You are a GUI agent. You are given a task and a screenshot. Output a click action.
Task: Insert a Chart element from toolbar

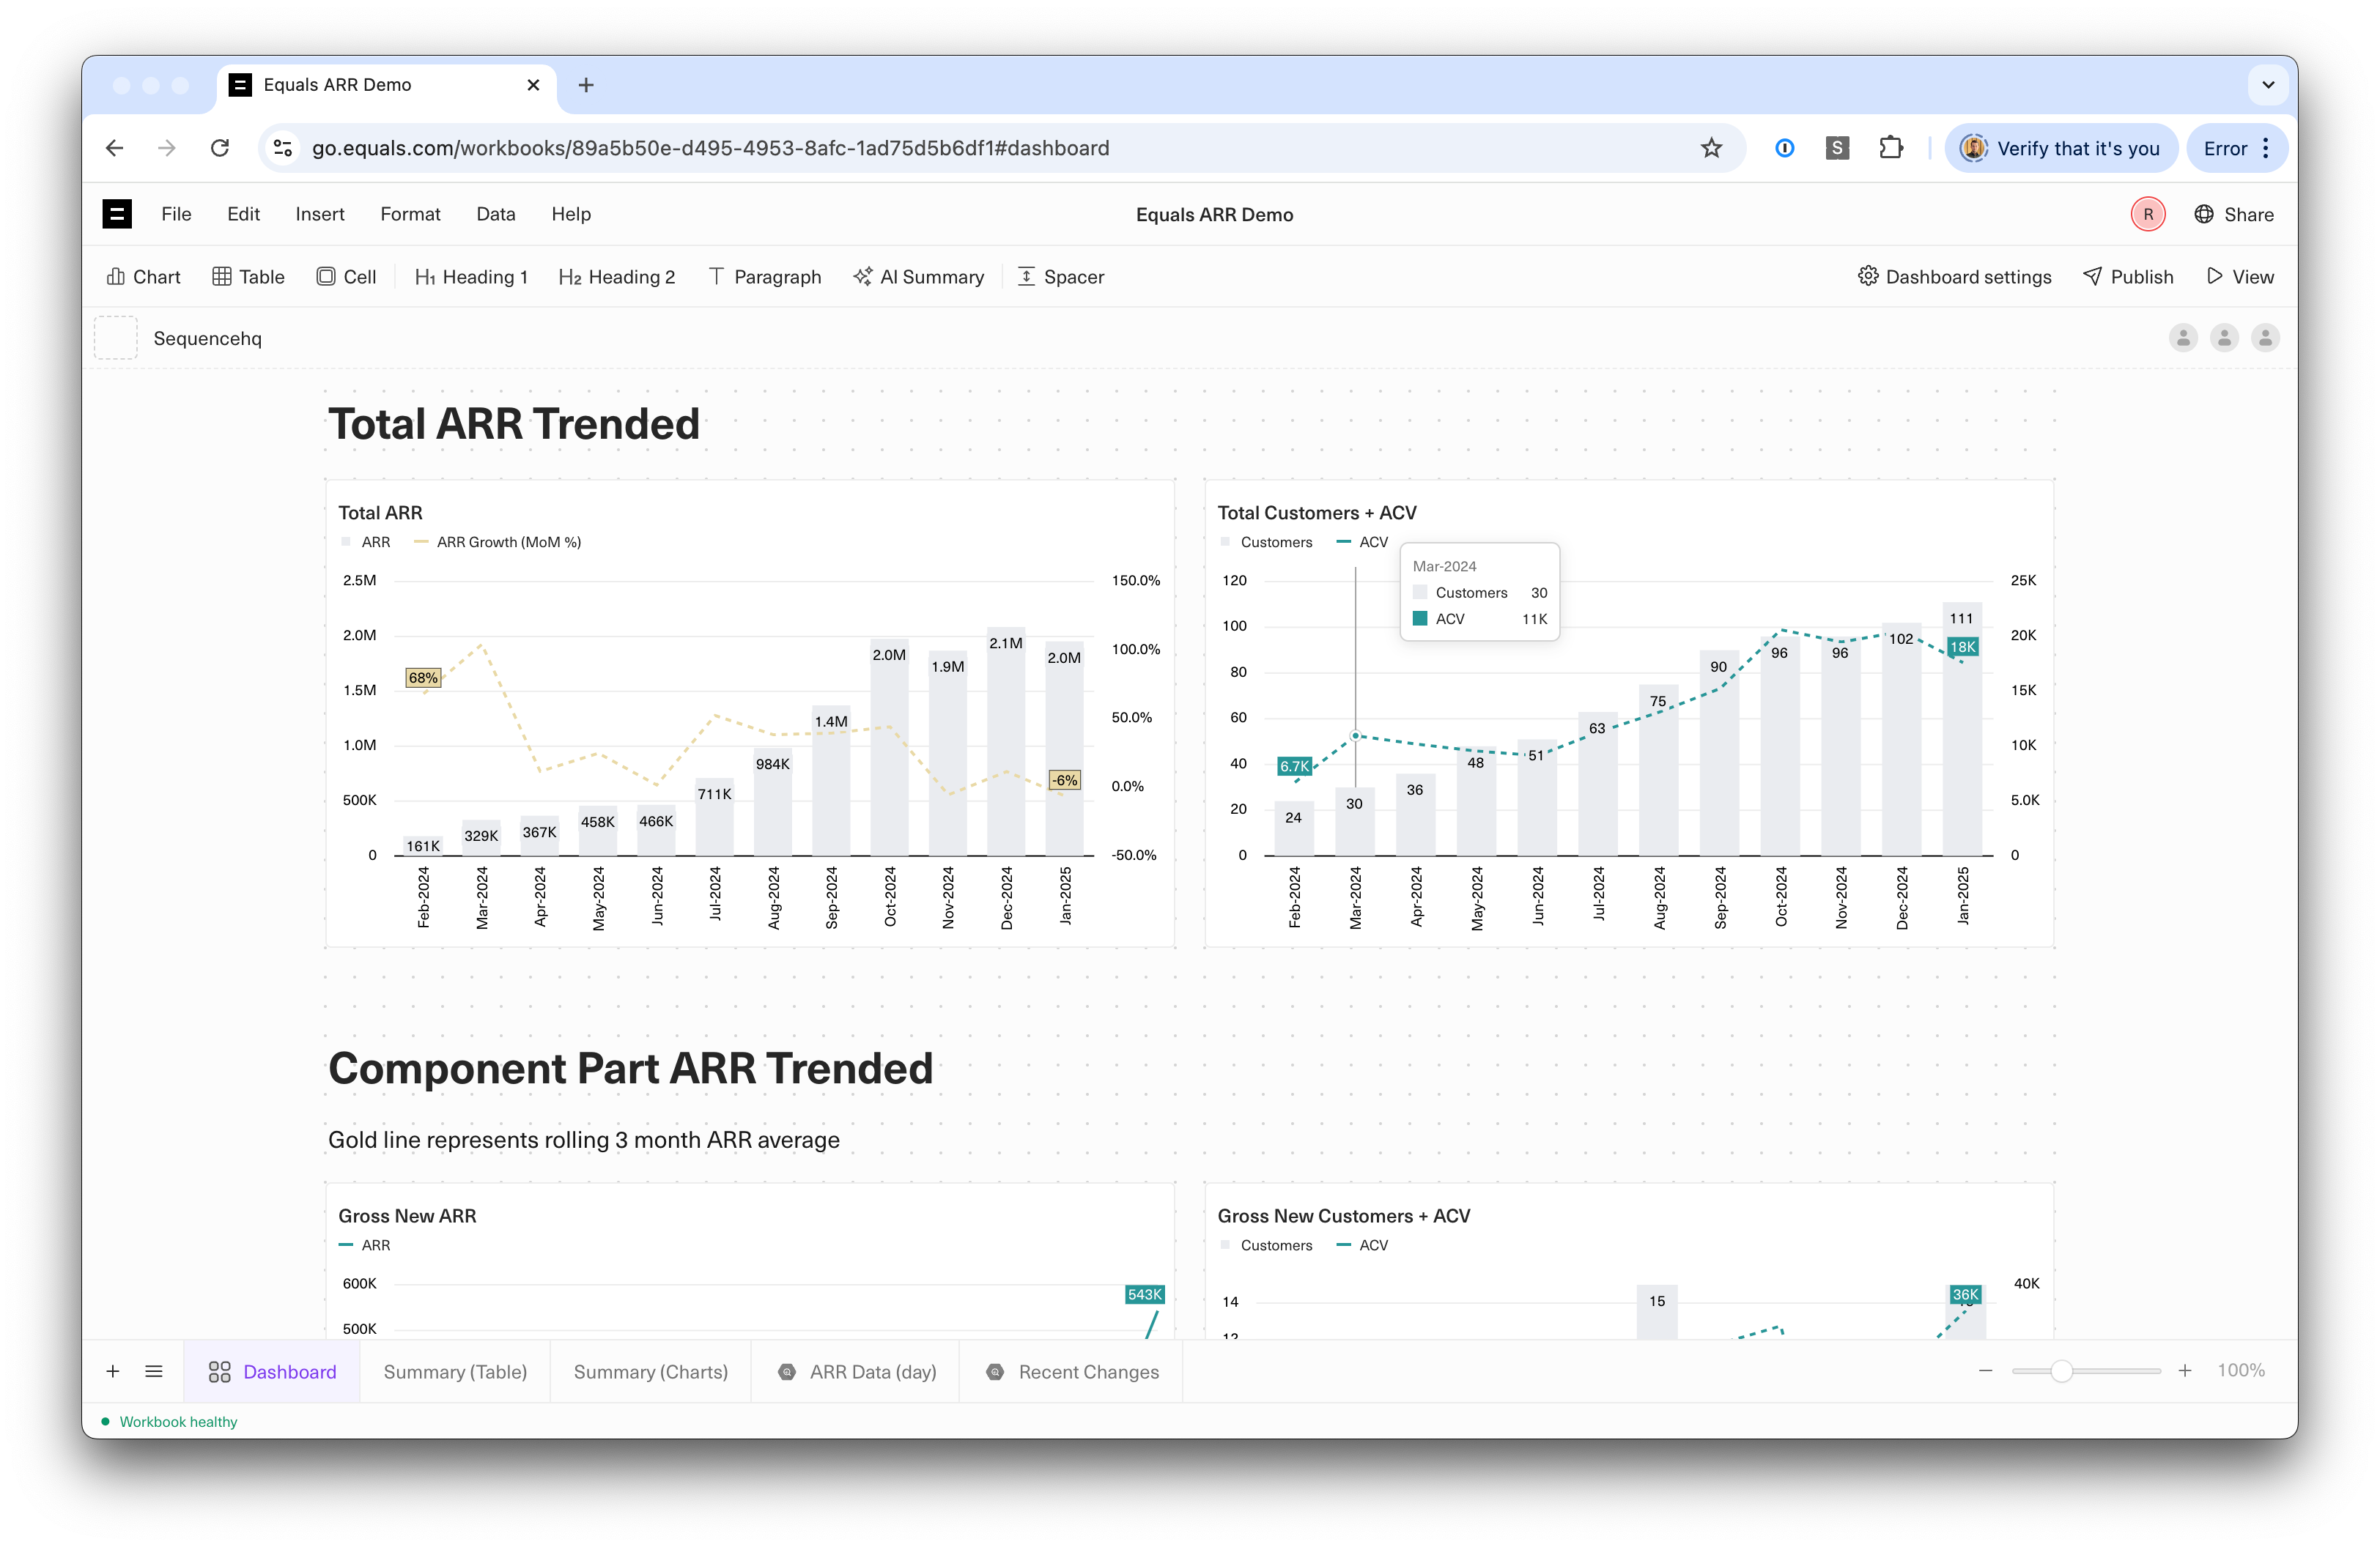click(x=143, y=277)
